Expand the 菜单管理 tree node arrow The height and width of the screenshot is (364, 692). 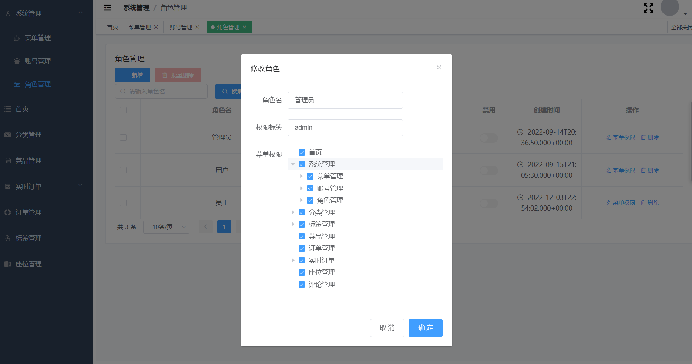301,176
